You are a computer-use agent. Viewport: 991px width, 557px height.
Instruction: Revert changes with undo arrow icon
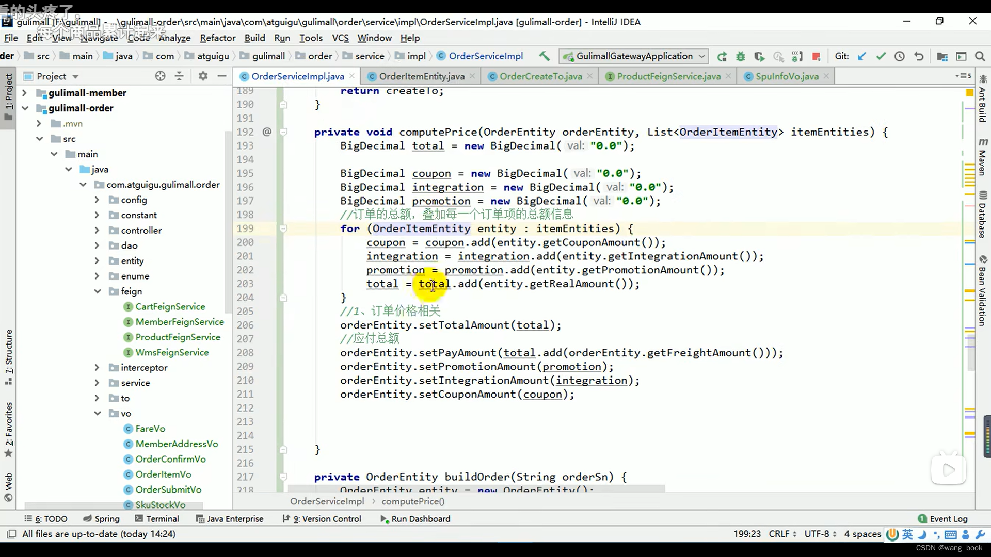(919, 56)
